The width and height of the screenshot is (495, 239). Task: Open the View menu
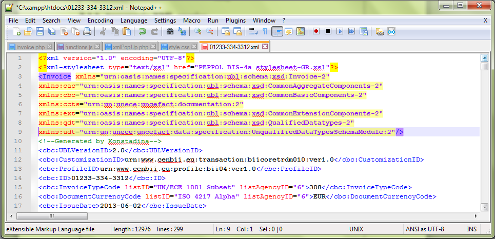coord(74,21)
